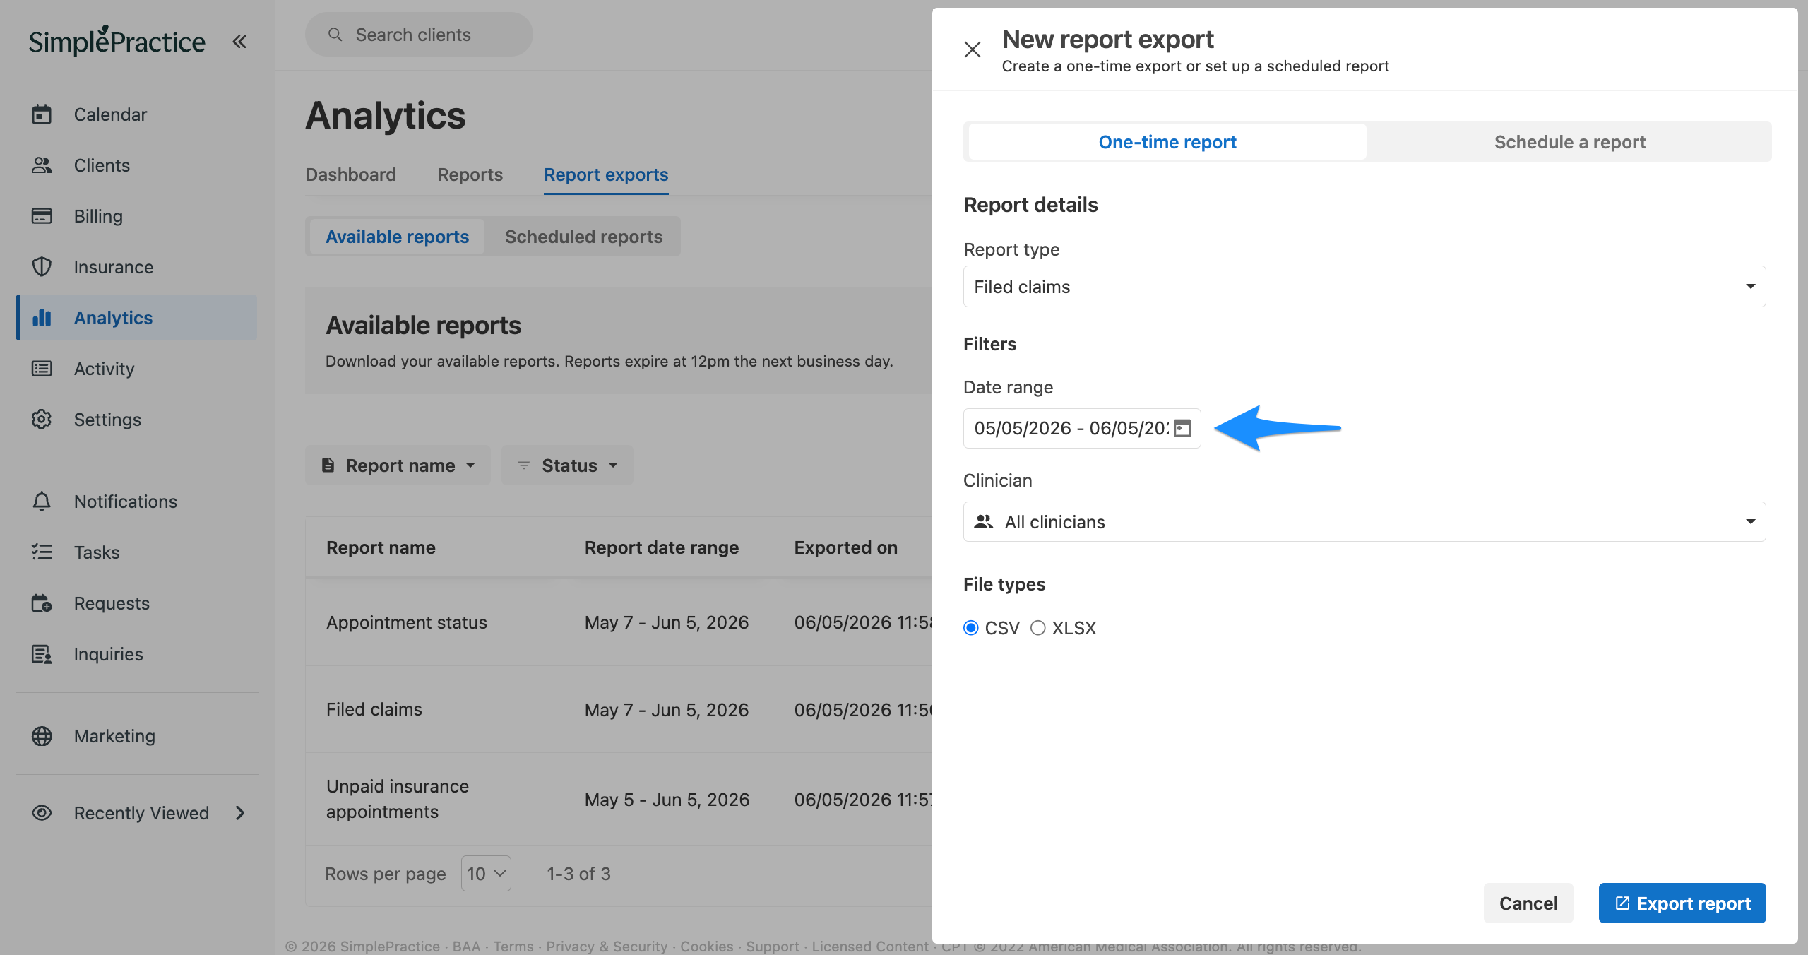Click the date range input field
Screen dimensions: 1808x955
tap(1082, 428)
